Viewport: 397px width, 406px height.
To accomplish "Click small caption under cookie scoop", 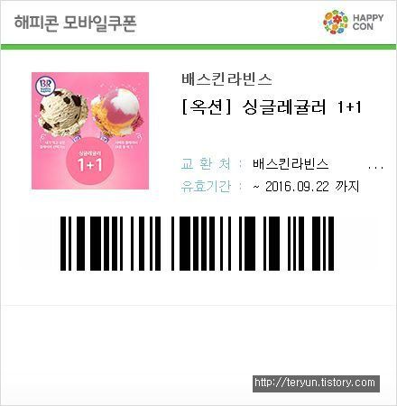I will point(52,145).
